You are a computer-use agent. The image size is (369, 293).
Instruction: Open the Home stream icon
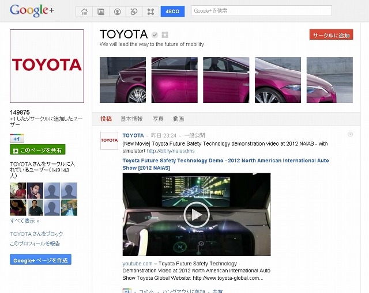[x=84, y=12]
